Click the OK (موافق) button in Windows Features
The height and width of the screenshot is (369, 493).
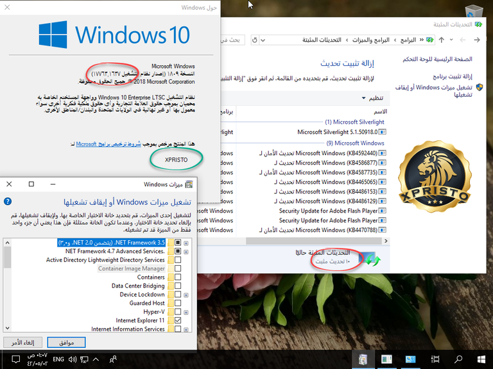coord(66,343)
